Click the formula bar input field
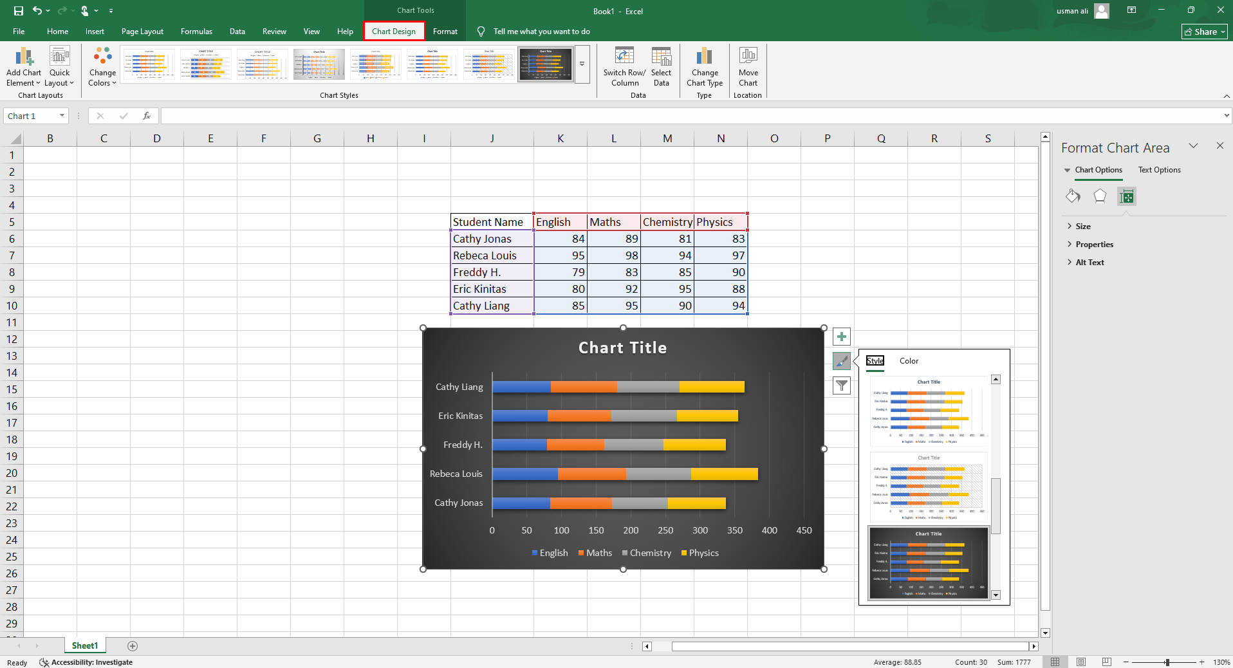This screenshot has width=1233, height=668. coord(691,116)
